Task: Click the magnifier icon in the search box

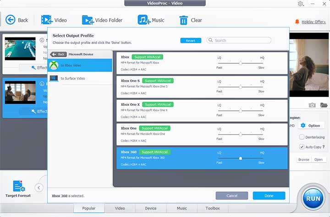Action: [x=210, y=40]
